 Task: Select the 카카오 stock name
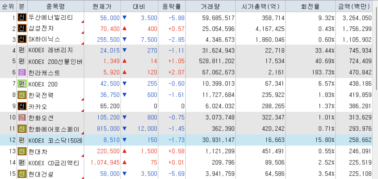click(x=37, y=106)
